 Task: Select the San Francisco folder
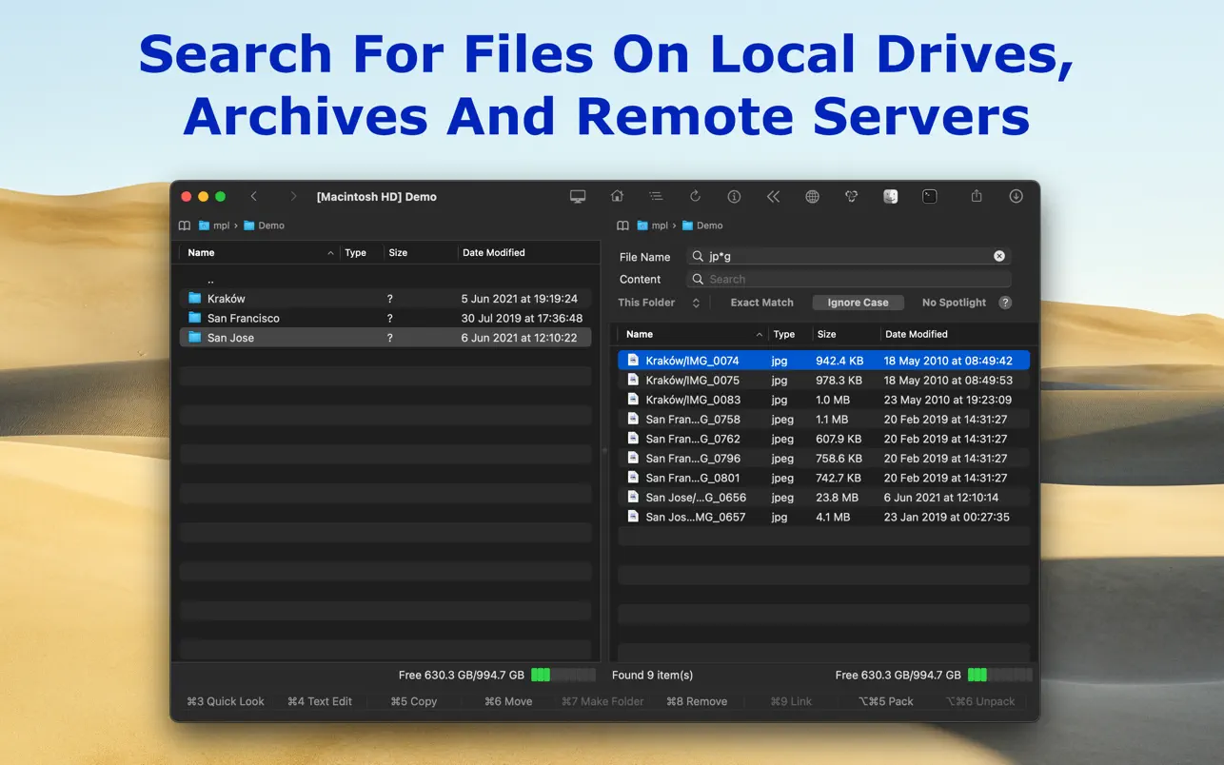click(x=244, y=319)
